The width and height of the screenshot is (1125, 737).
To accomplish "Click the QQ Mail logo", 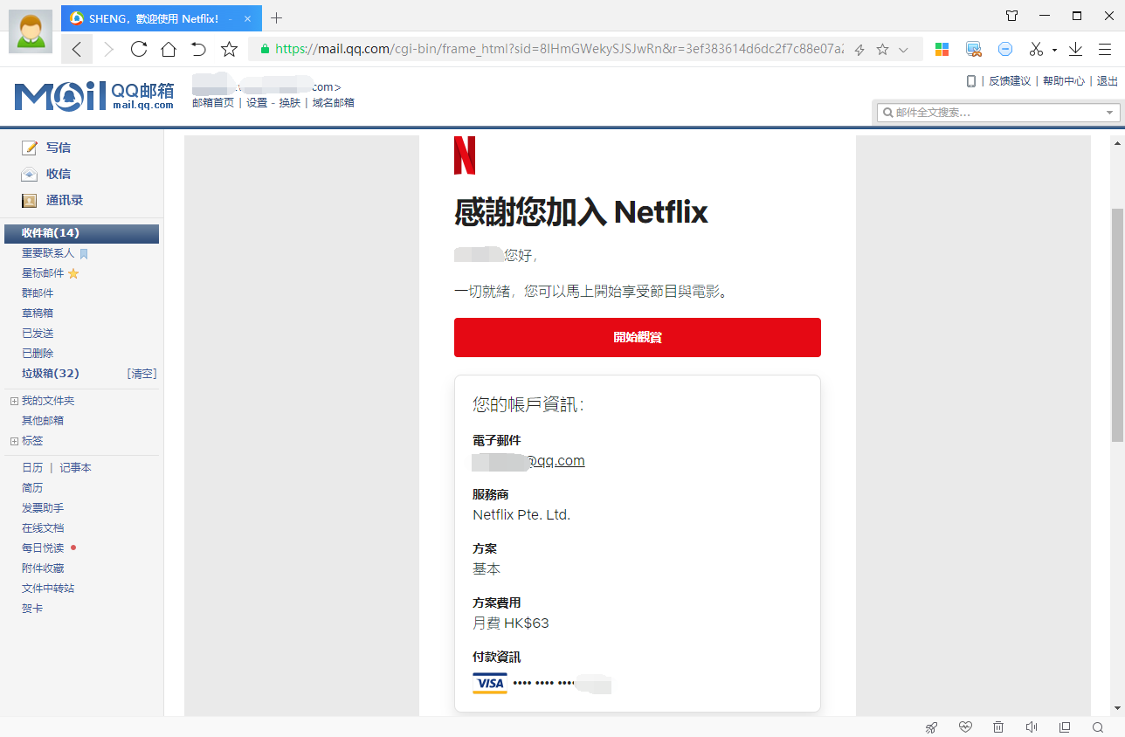I will coord(94,95).
